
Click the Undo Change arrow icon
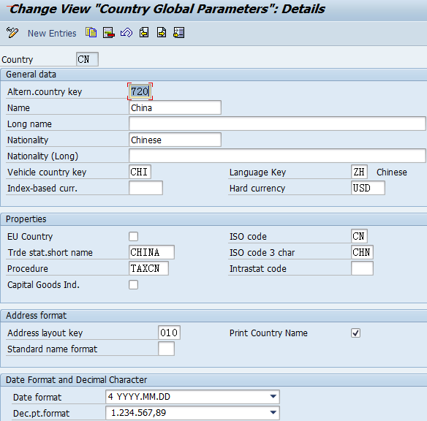coord(126,33)
